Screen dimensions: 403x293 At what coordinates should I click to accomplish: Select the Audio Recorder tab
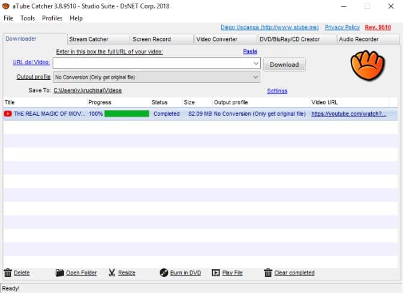click(359, 39)
